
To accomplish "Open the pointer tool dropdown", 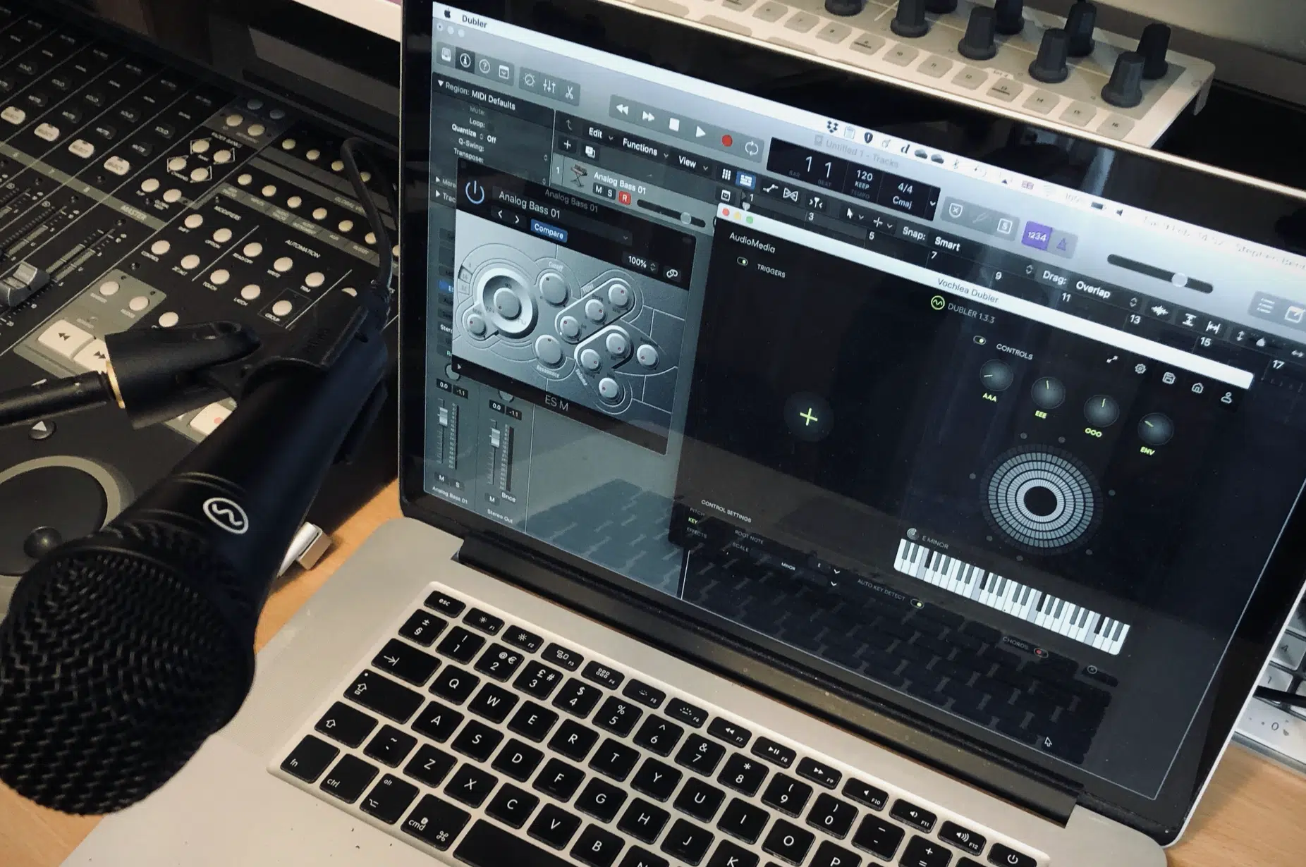I will [853, 214].
